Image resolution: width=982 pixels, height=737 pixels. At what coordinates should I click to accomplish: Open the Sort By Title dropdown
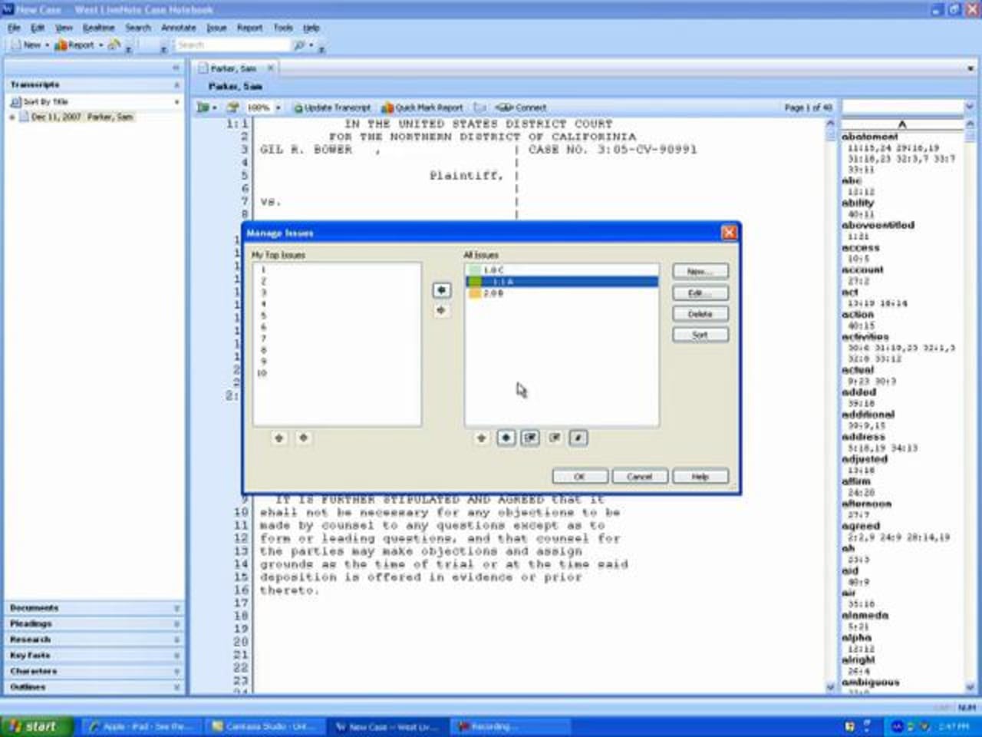(x=176, y=101)
